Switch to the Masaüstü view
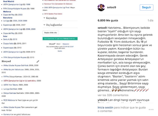158x116 pixels. pyautogui.click(x=66, y=44)
